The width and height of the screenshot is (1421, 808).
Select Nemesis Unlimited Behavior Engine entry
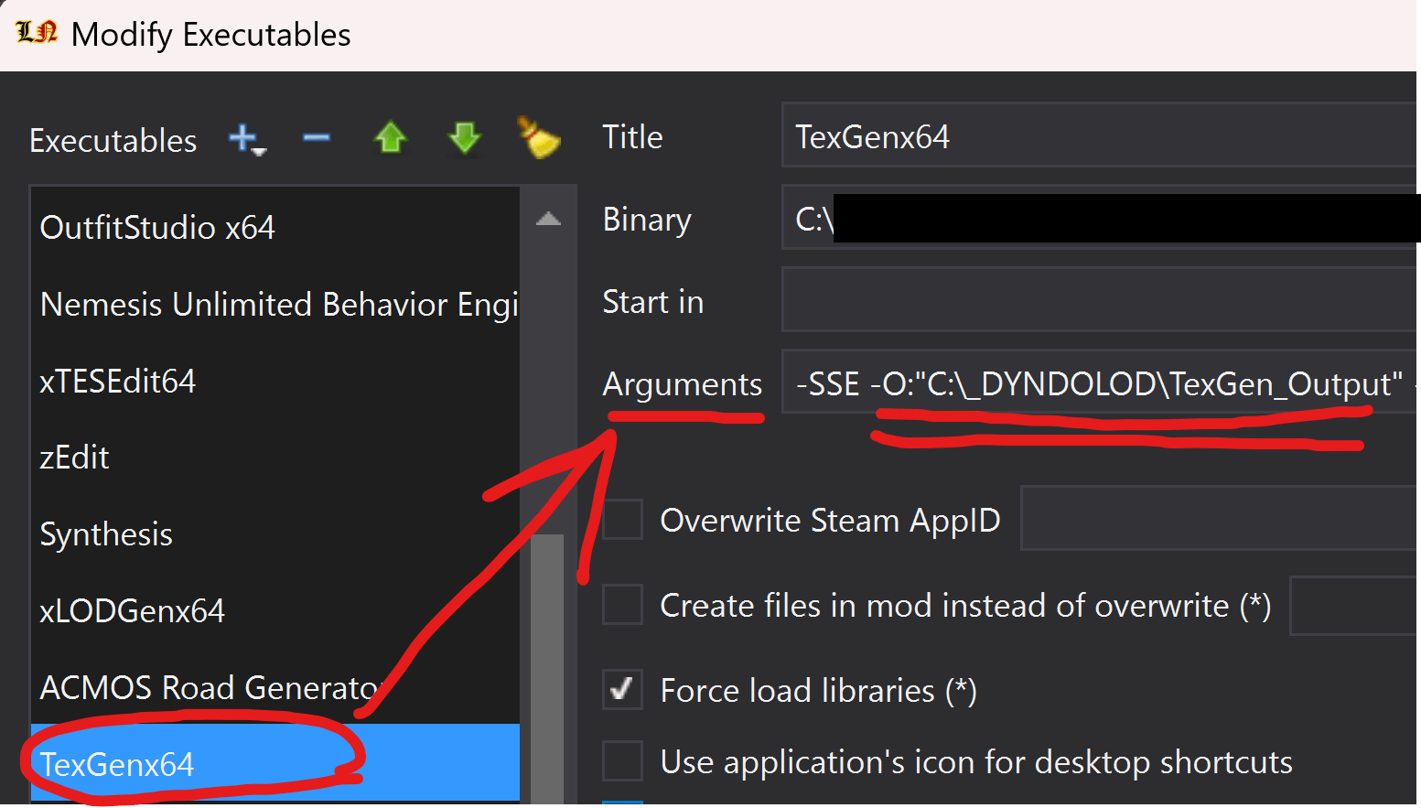[275, 304]
